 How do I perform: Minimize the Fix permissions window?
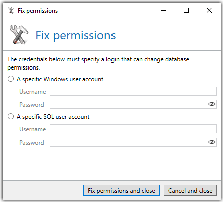(x=164, y=10)
